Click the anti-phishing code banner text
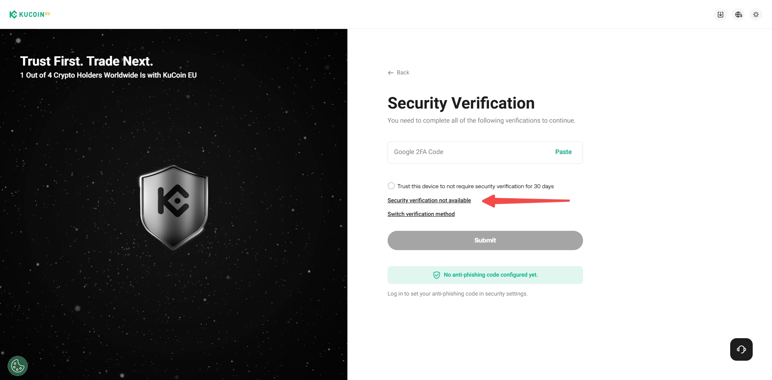 [x=491, y=275]
